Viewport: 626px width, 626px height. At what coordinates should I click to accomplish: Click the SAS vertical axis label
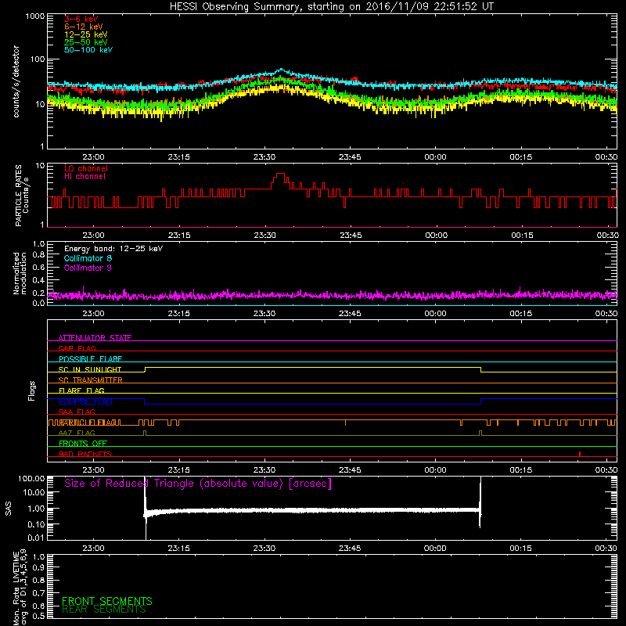8,509
